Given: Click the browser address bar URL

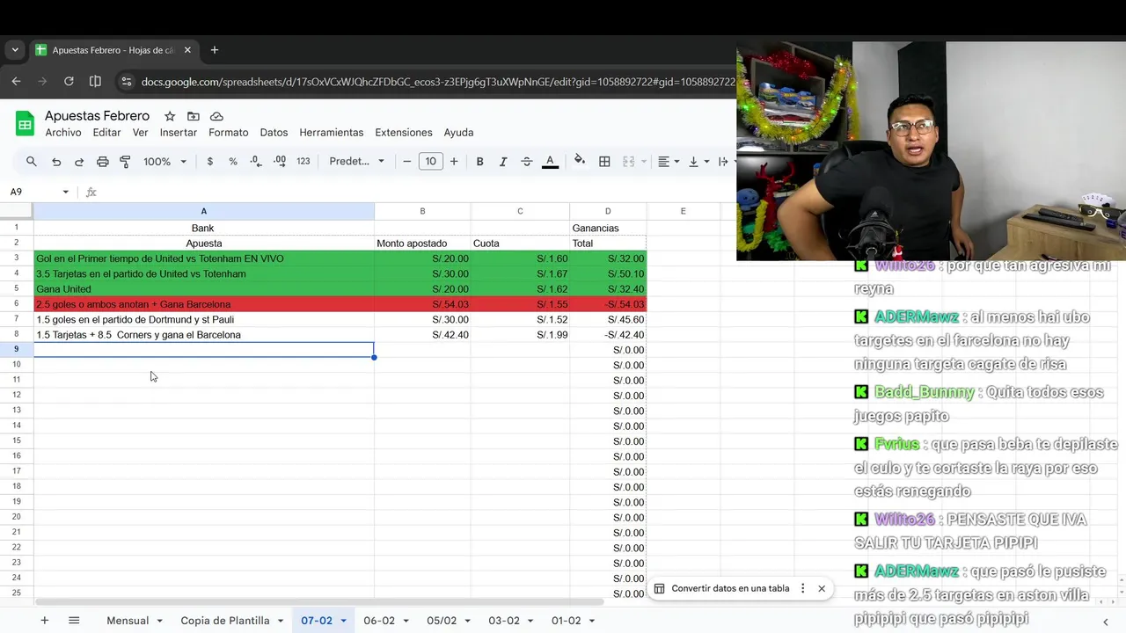Looking at the screenshot, I should pyautogui.click(x=437, y=82).
